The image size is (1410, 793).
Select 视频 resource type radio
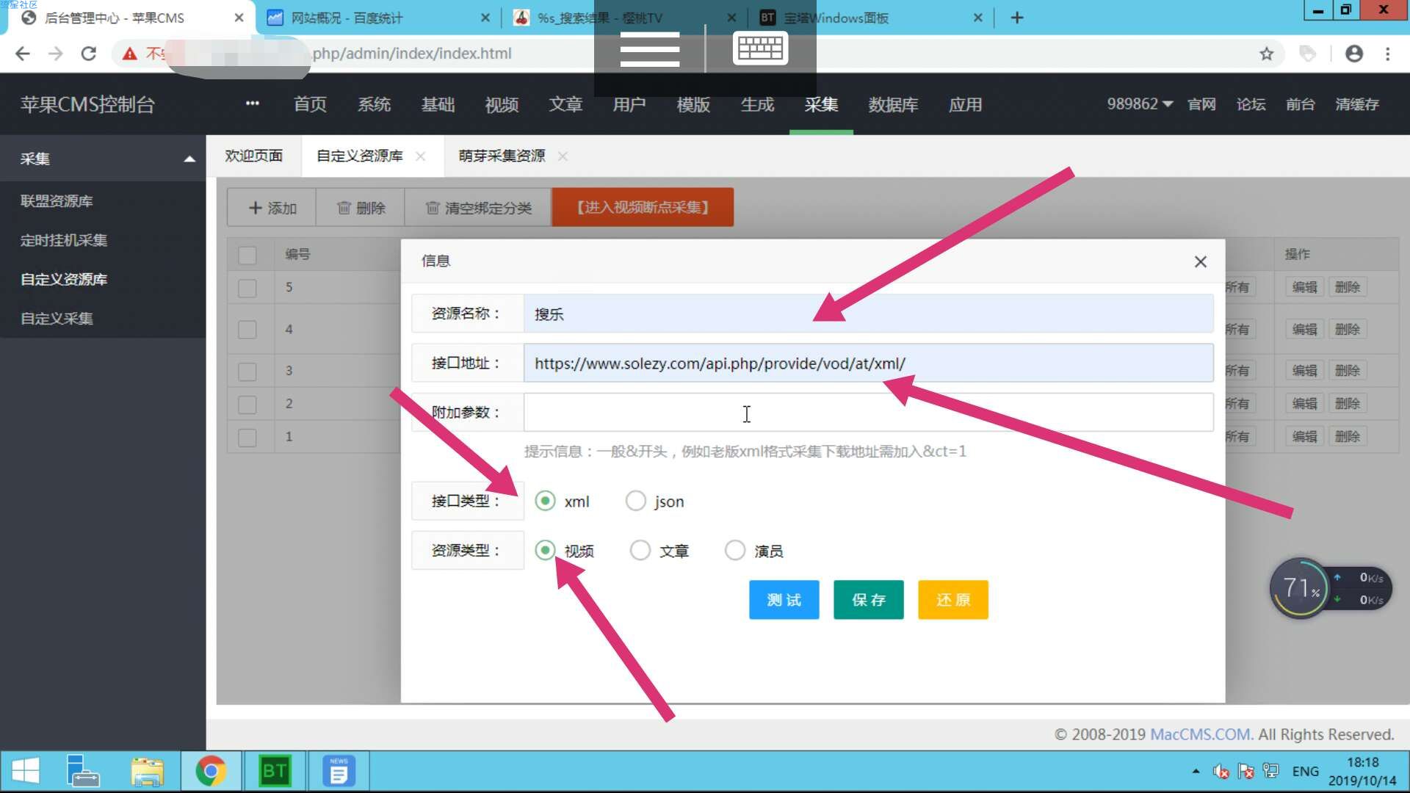pos(545,550)
